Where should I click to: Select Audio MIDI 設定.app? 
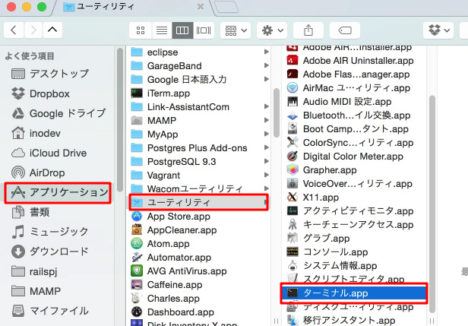pyautogui.click(x=356, y=102)
